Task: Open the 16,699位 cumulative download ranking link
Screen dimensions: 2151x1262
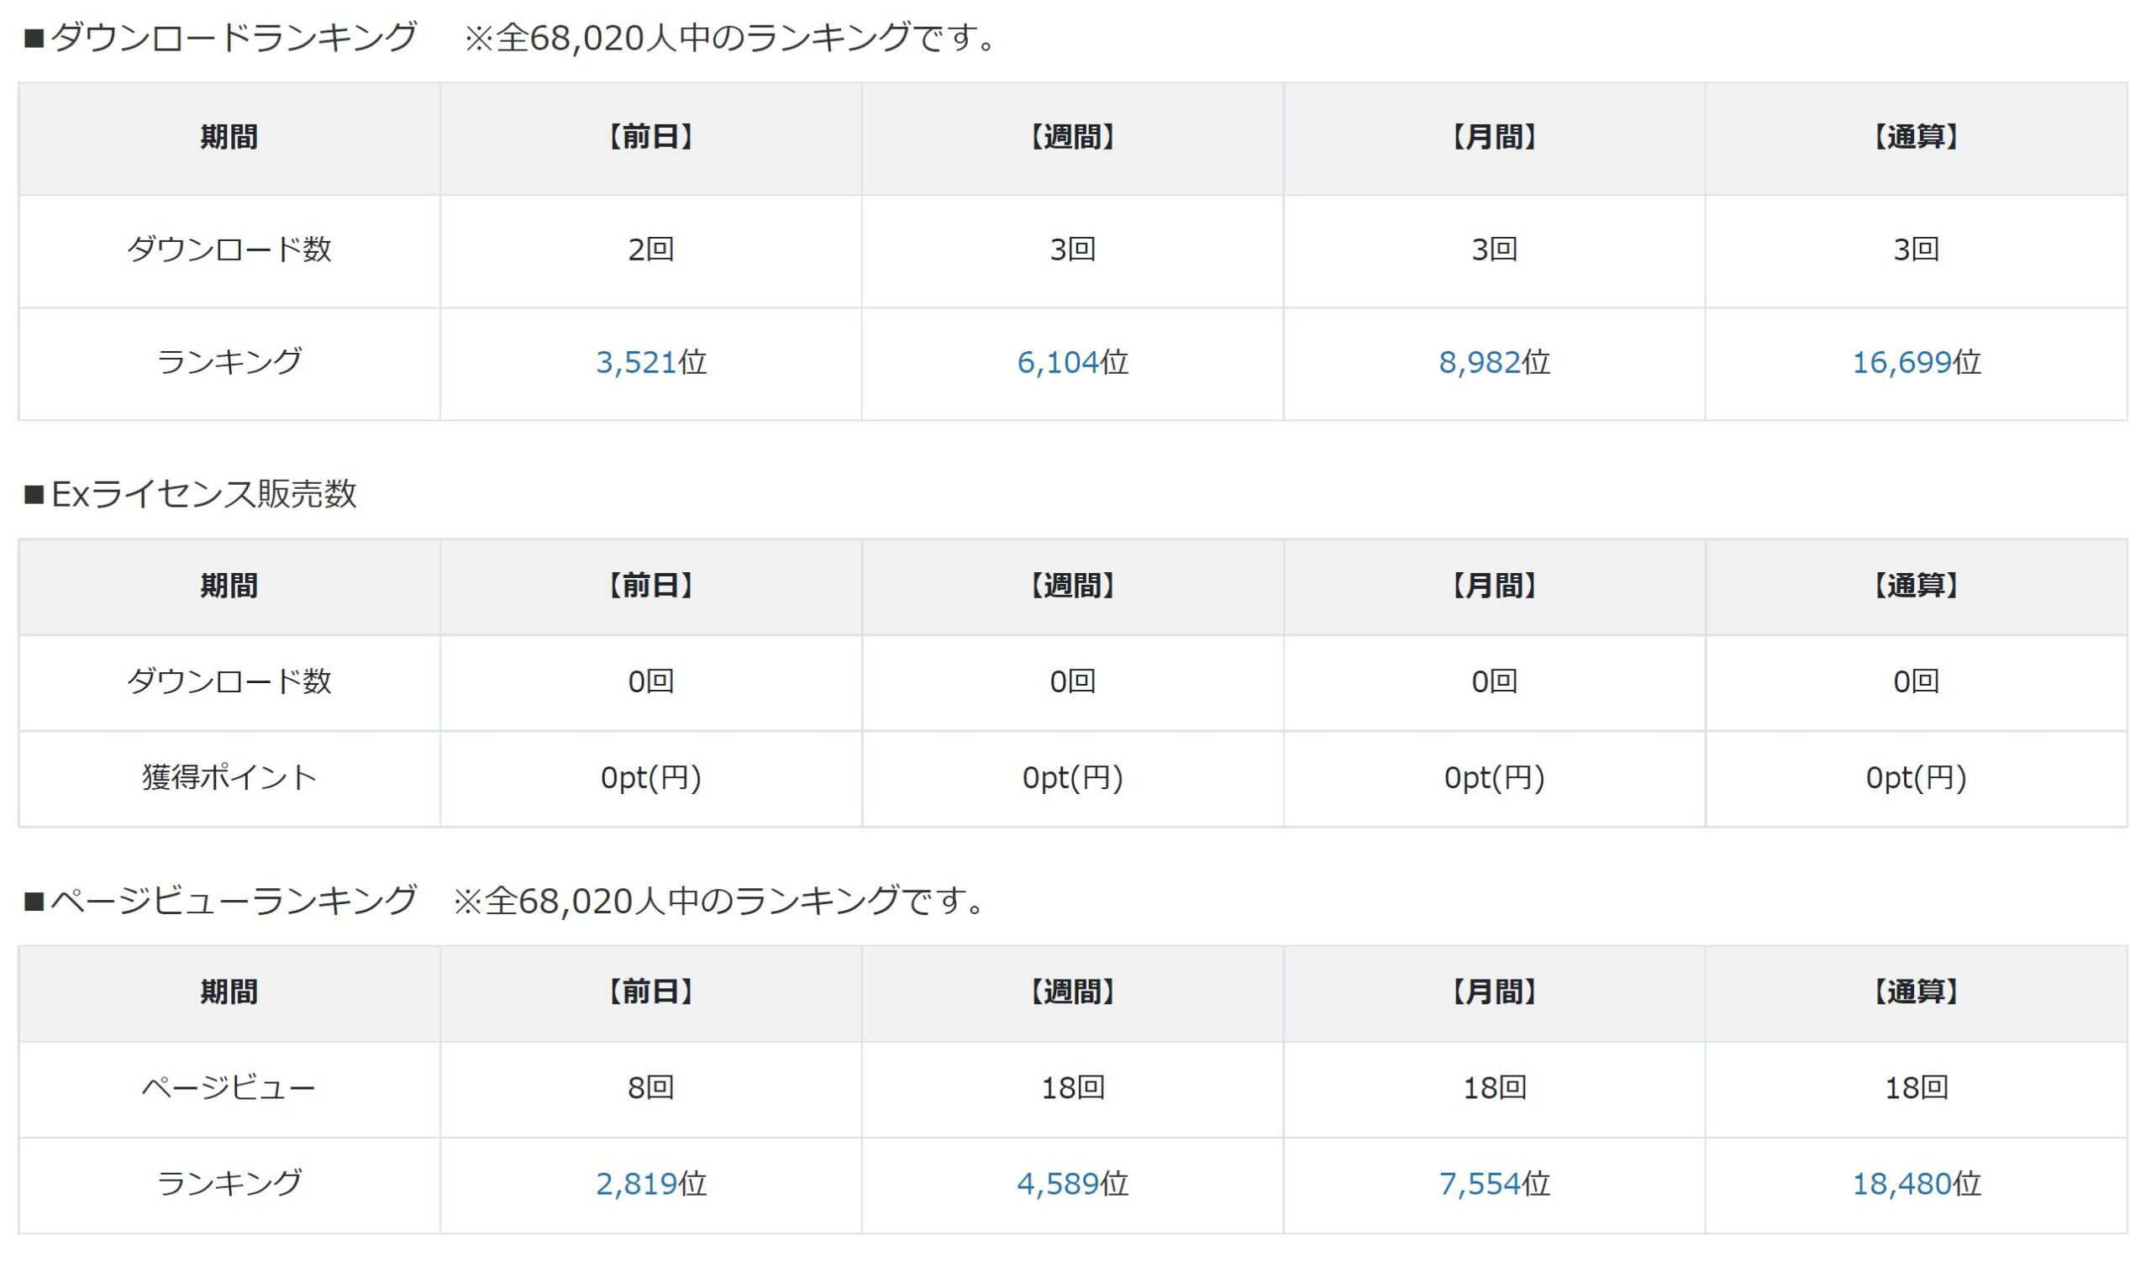Action: [1901, 363]
